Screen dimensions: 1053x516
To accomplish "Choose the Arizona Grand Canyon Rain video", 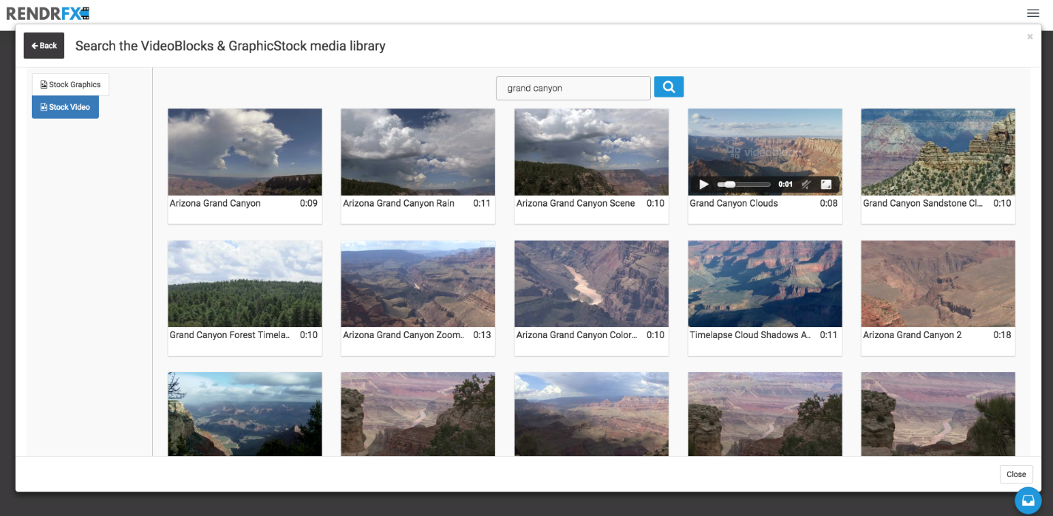I will [418, 152].
